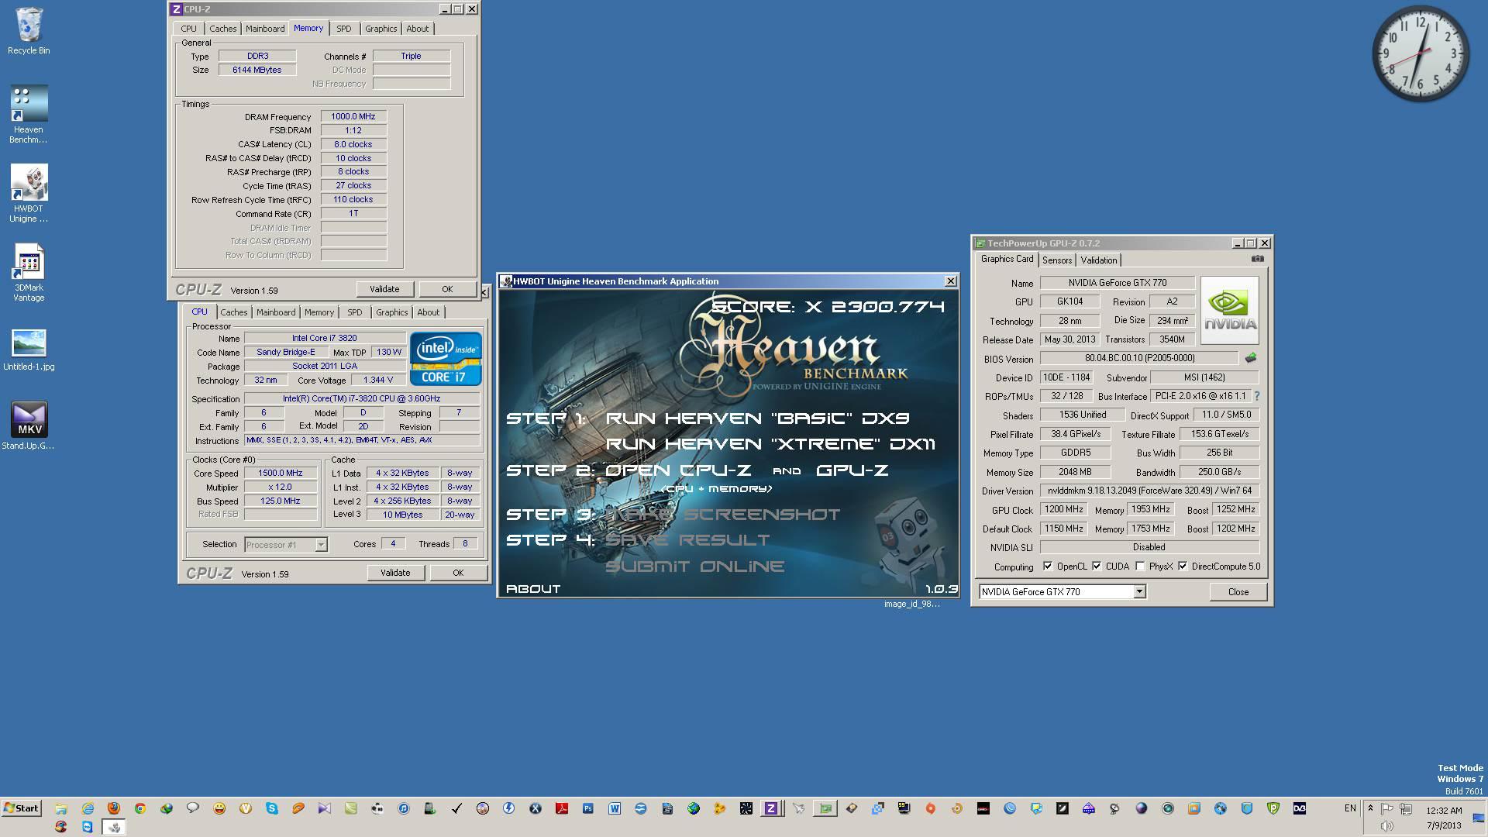Toggle the OpenCL checkbox in GPU-Z
Image resolution: width=1488 pixels, height=837 pixels.
click(1048, 567)
